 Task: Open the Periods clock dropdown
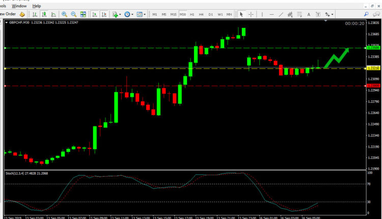(129, 14)
